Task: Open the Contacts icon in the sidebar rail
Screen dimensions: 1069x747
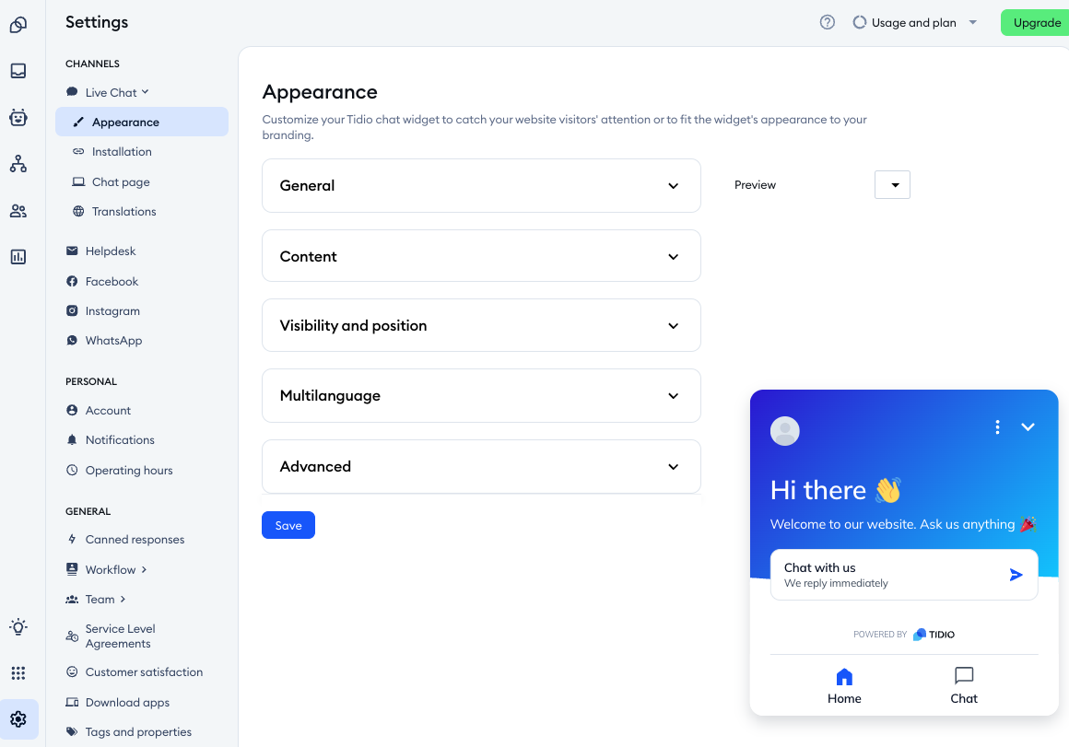Action: tap(20, 210)
